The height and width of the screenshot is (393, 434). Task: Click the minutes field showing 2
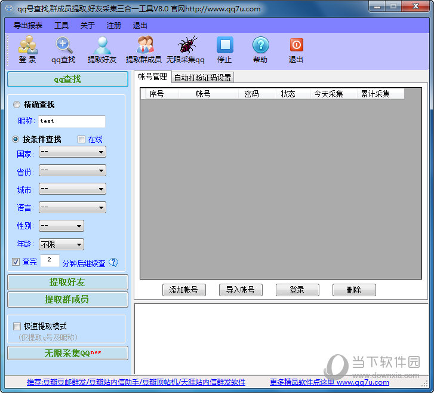coord(50,260)
